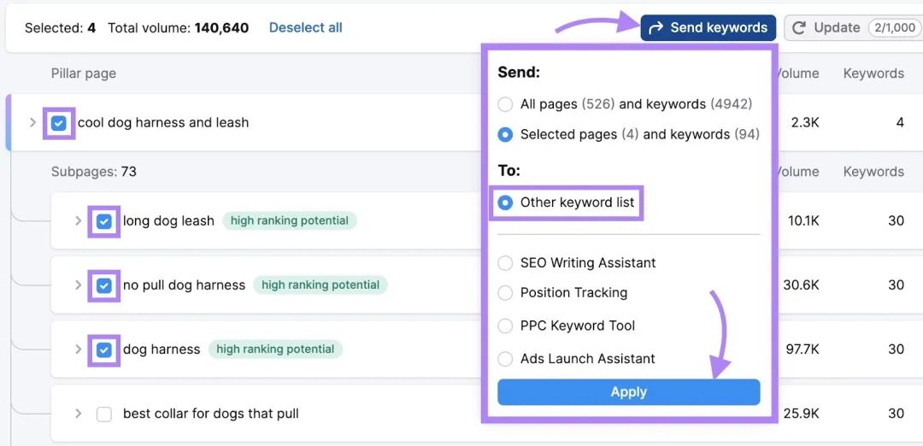
Task: Choose PPC Keyword Tool destination
Action: coord(505,326)
